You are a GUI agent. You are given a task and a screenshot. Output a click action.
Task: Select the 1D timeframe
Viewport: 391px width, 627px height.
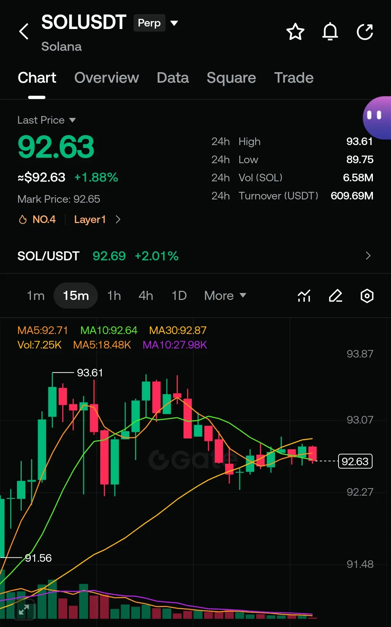click(x=179, y=296)
